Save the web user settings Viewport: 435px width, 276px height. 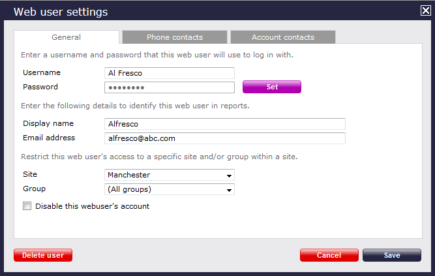391,255
